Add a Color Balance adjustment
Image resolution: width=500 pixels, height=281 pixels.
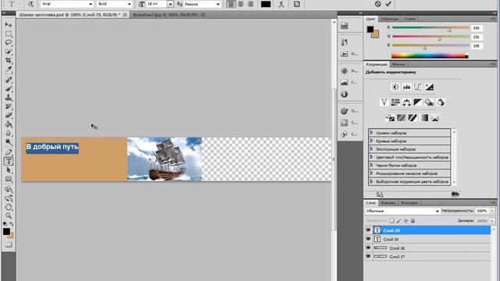coord(406,102)
